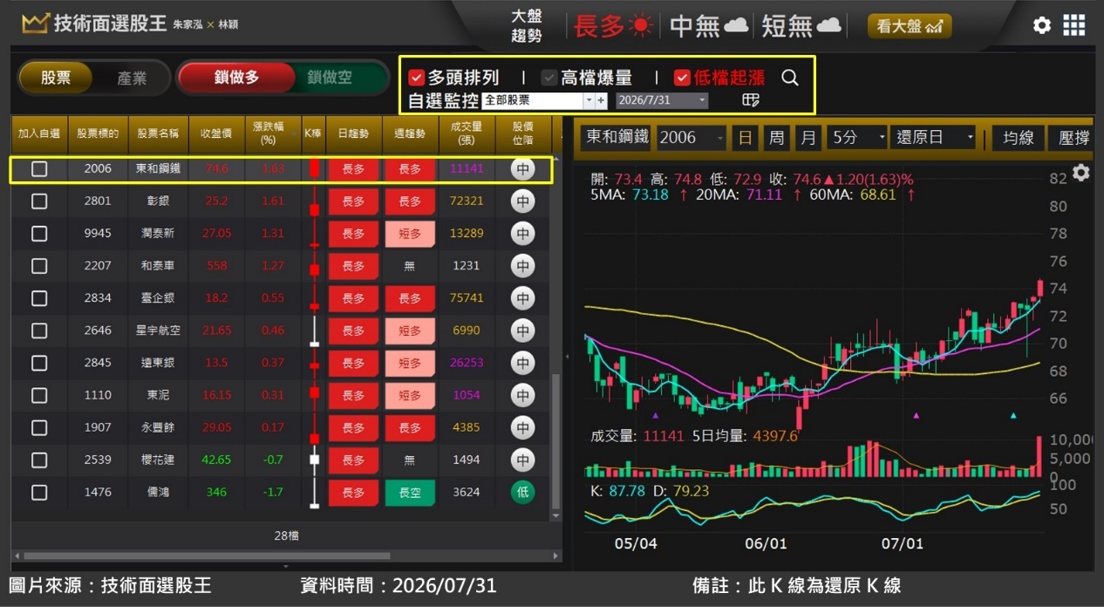Select stock row 2845 遠東銀
This screenshot has width=1104, height=607.
pyautogui.click(x=281, y=363)
